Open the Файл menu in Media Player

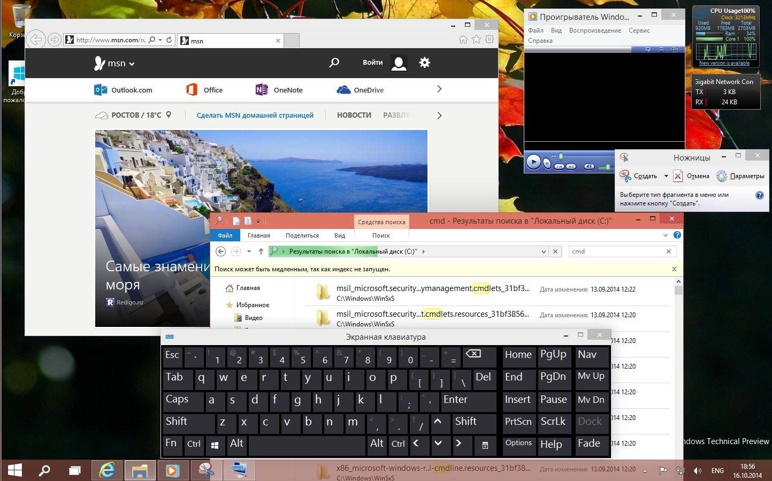(x=536, y=30)
